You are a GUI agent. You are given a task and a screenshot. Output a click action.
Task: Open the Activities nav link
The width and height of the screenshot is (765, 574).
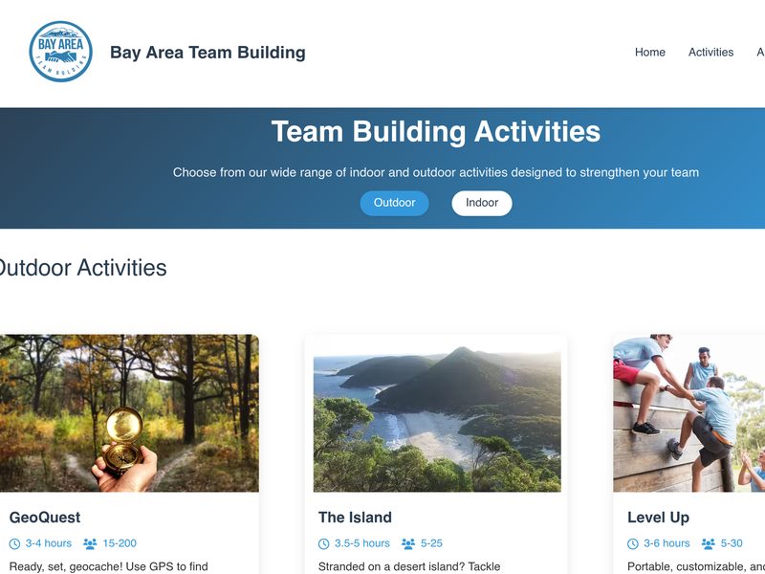coord(710,53)
